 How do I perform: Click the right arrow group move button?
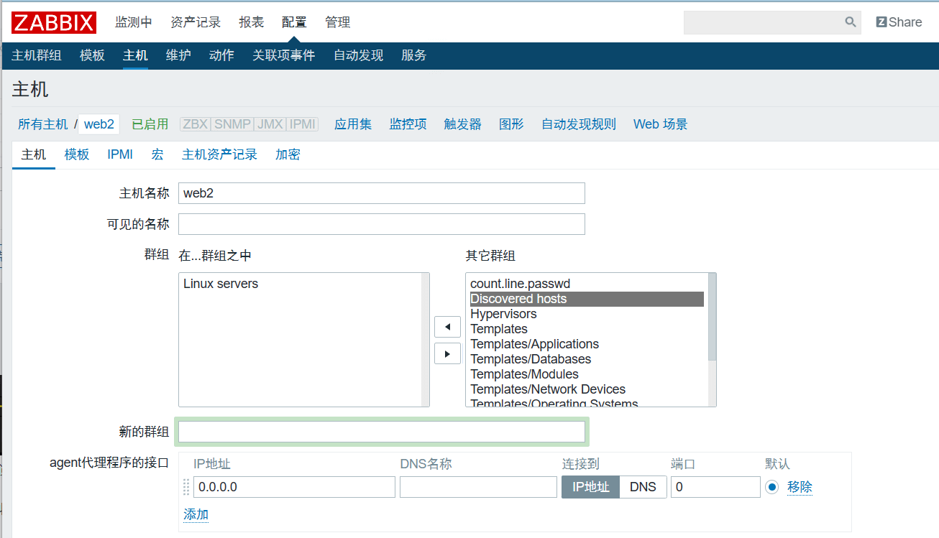(x=447, y=353)
